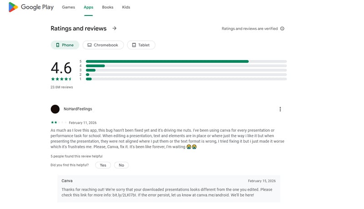This screenshot has height=209, width=364.
Task: Click the 1-star rating bar
Action: pyautogui.click(x=186, y=79)
